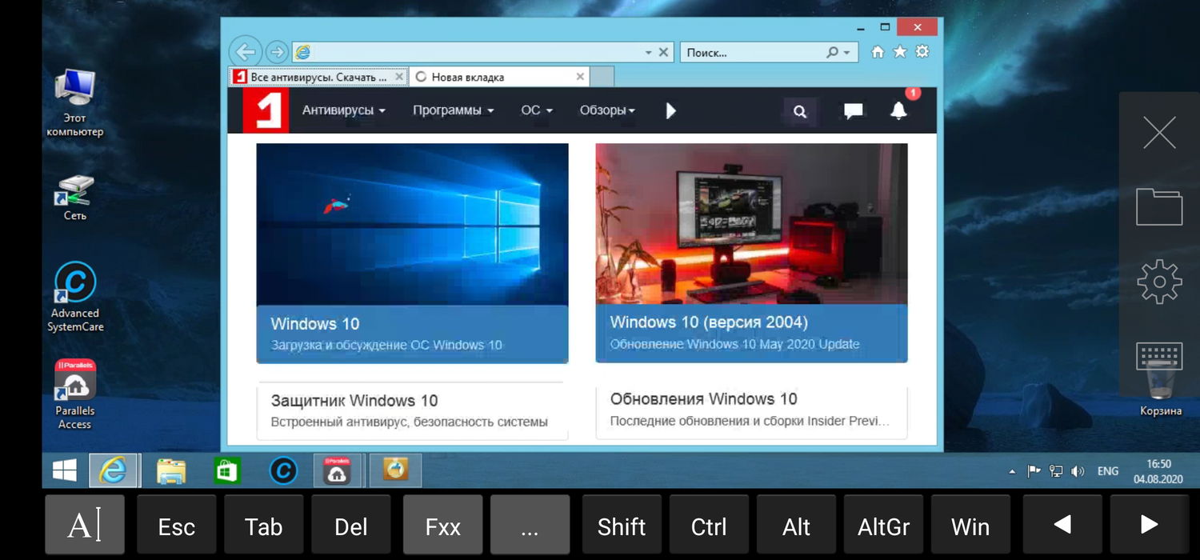Expand more keys with ... button
The image size is (1200, 560).
coord(530,526)
